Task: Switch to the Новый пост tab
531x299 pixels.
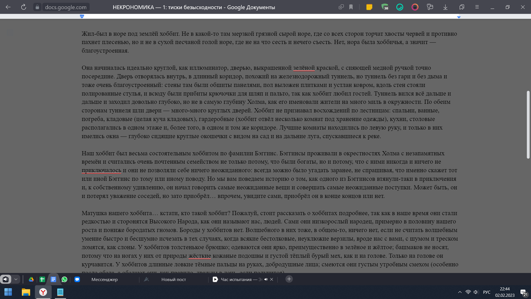Action: [173, 279]
